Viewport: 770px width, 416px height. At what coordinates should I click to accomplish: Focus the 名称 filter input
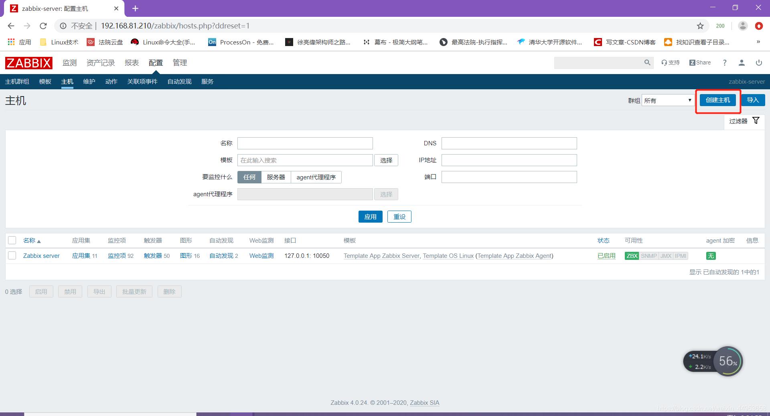tap(305, 143)
